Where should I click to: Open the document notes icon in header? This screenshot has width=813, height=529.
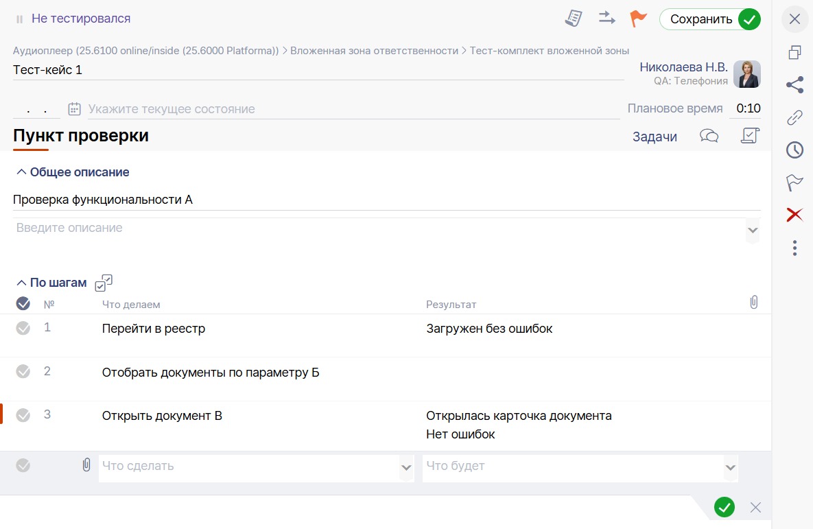(573, 19)
